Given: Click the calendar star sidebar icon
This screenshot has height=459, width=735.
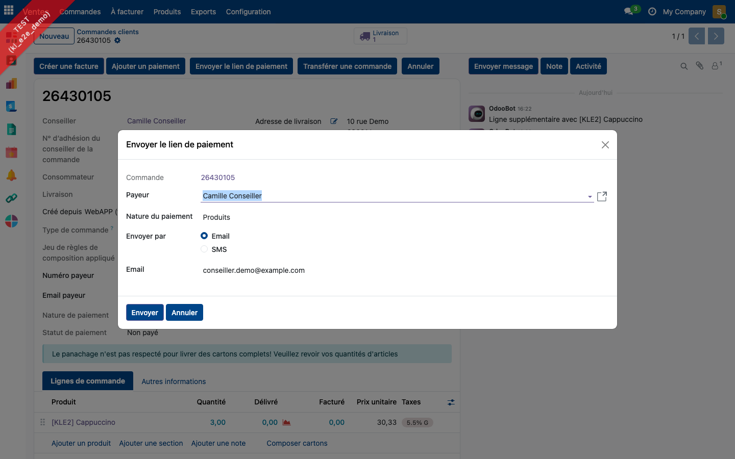Looking at the screenshot, I should [11, 152].
